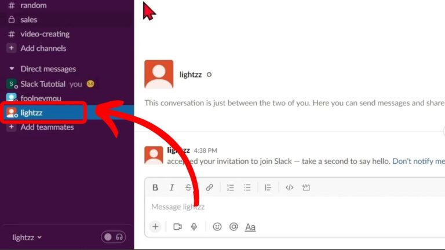Apply strikethrough formatting
Screen dimensions: 445x250
(x=188, y=187)
